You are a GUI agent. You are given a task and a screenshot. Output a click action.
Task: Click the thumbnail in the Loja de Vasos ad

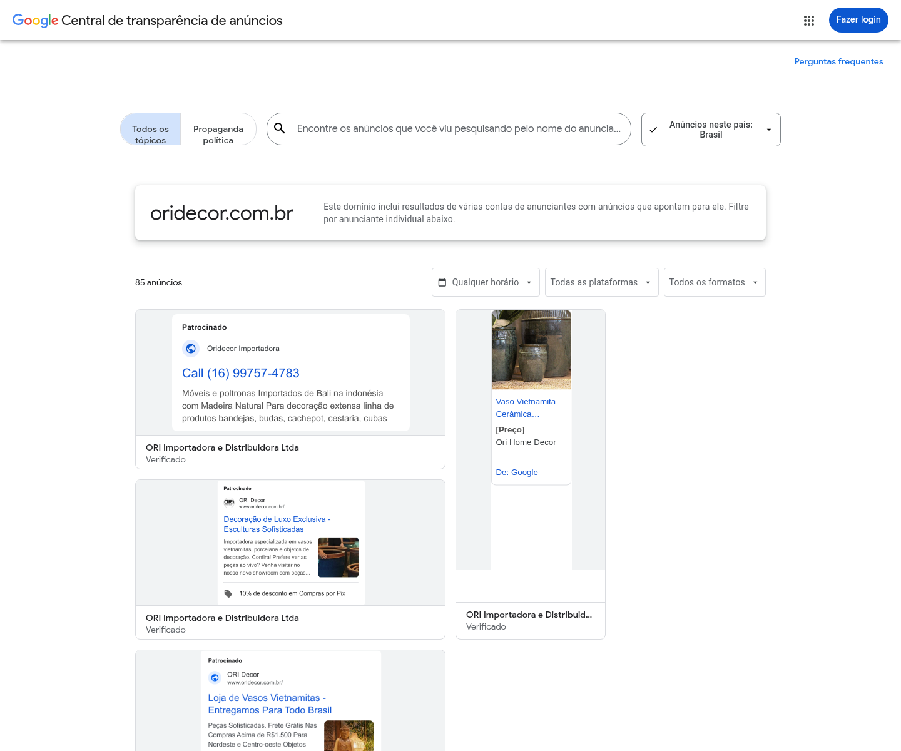click(x=349, y=735)
